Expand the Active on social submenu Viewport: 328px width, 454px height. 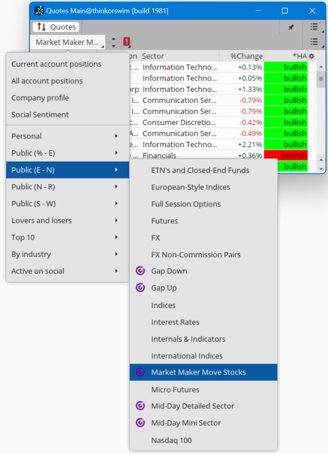point(67,271)
